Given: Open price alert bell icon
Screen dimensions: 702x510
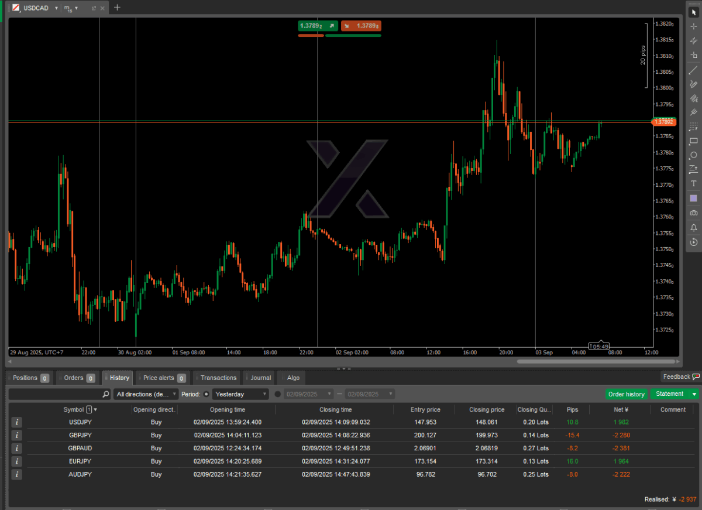Looking at the screenshot, I should pos(694,227).
